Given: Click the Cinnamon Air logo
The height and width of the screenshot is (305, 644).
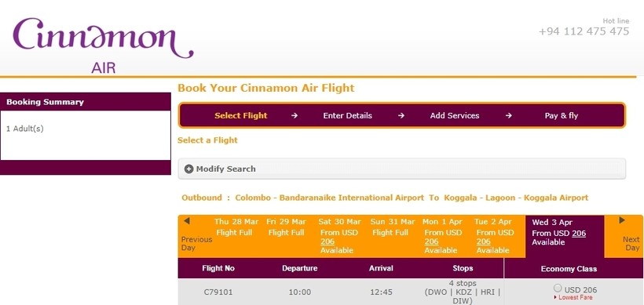Looking at the screenshot, I should (103, 45).
